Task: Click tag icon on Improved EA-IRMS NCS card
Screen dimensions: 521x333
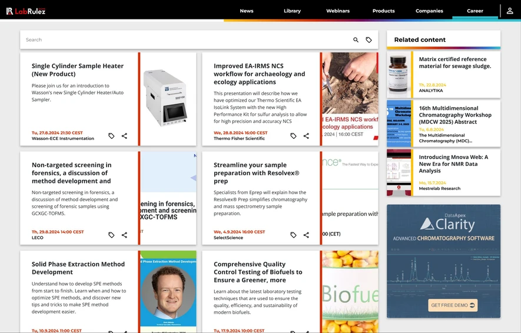Action: coord(293,136)
